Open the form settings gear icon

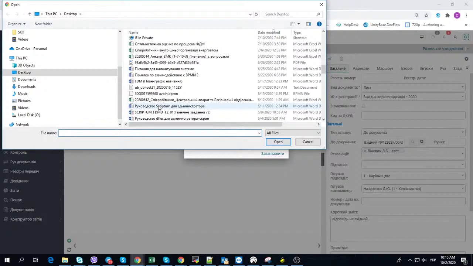click(x=466, y=59)
